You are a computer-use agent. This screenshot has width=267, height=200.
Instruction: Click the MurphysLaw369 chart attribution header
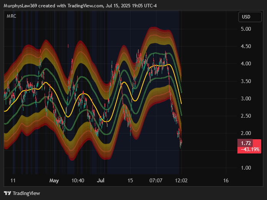[x=80, y=6]
